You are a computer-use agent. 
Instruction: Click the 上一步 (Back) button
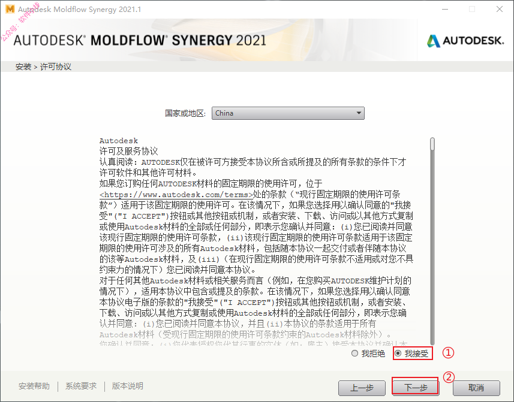(x=362, y=388)
